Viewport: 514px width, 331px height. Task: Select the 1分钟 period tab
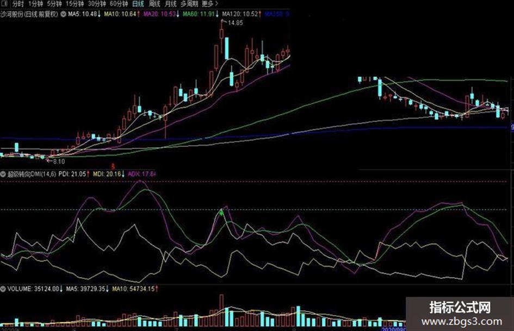click(35, 4)
